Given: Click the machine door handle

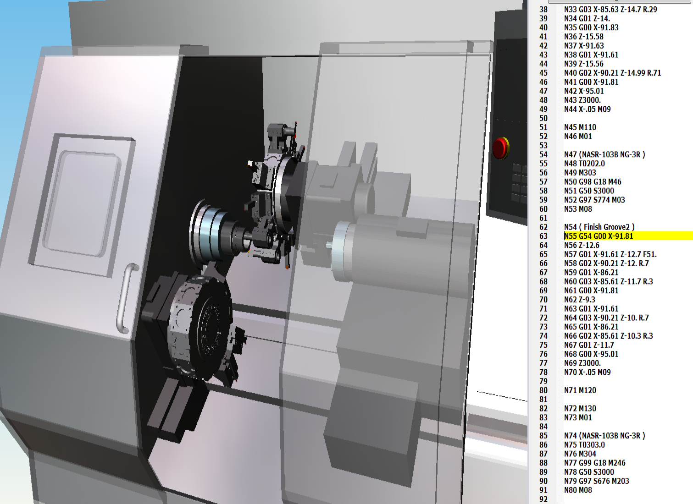Looking at the screenshot, I should (124, 298).
